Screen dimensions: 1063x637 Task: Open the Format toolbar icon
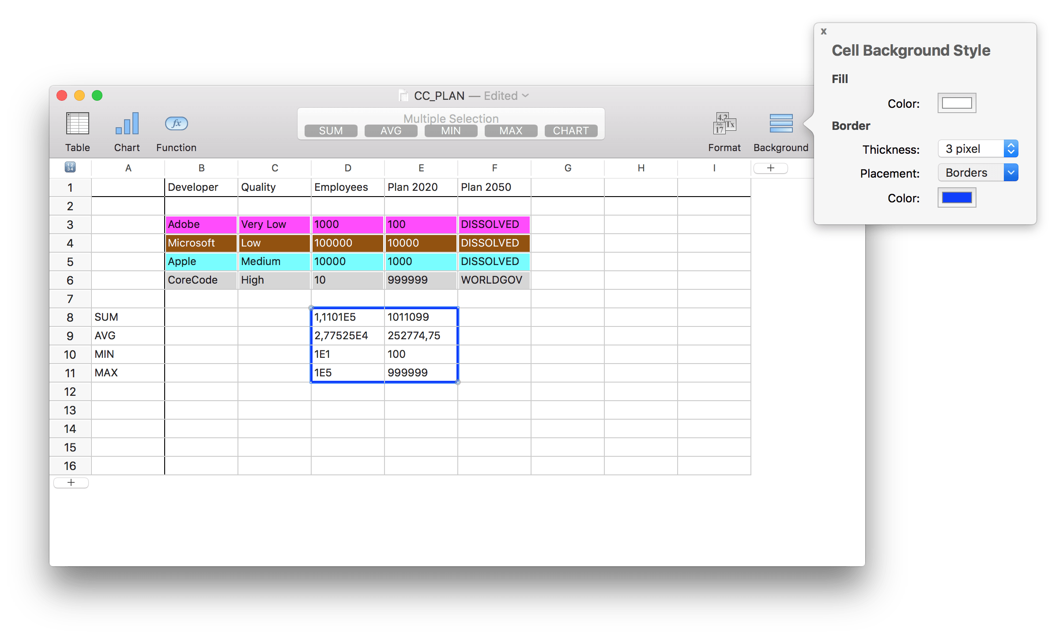pos(724,123)
